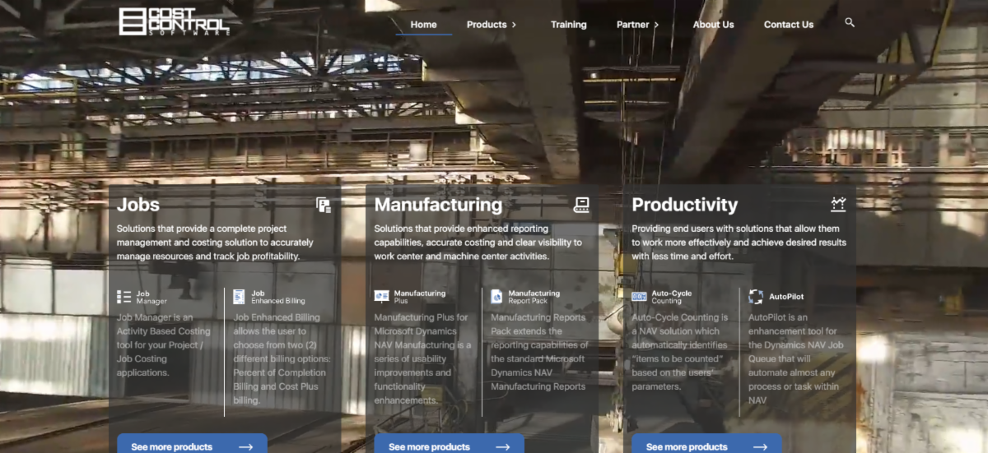Go to the Home menu item
The width and height of the screenshot is (988, 453).
click(423, 25)
